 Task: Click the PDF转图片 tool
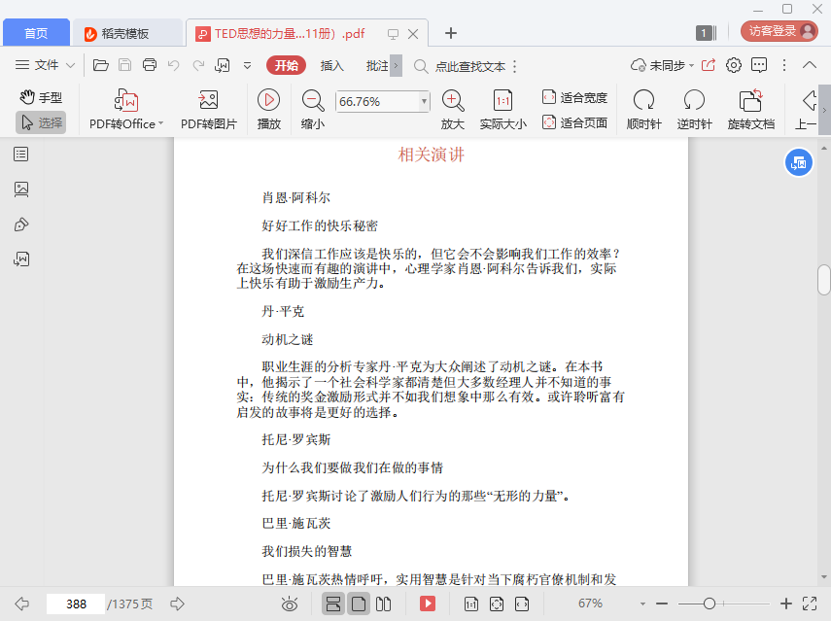208,110
